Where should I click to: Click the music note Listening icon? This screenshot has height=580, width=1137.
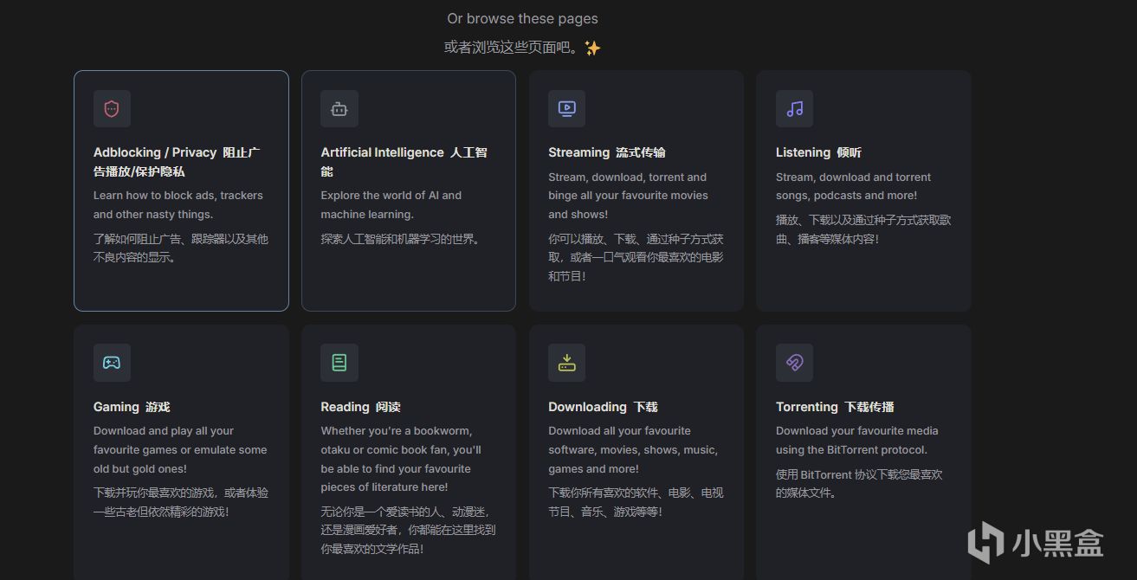click(794, 109)
